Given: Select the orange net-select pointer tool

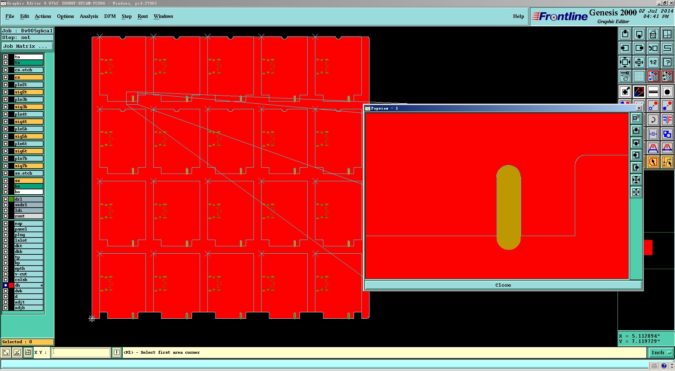Looking at the screenshot, I should (667, 162).
